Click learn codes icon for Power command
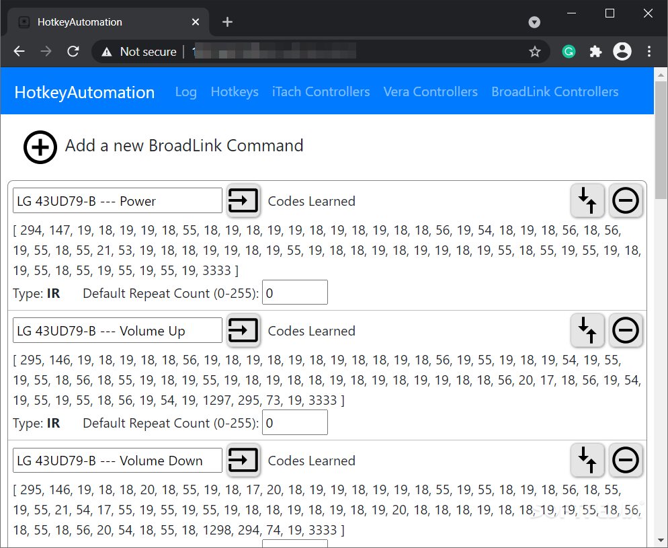The width and height of the screenshot is (668, 548). pyautogui.click(x=243, y=200)
